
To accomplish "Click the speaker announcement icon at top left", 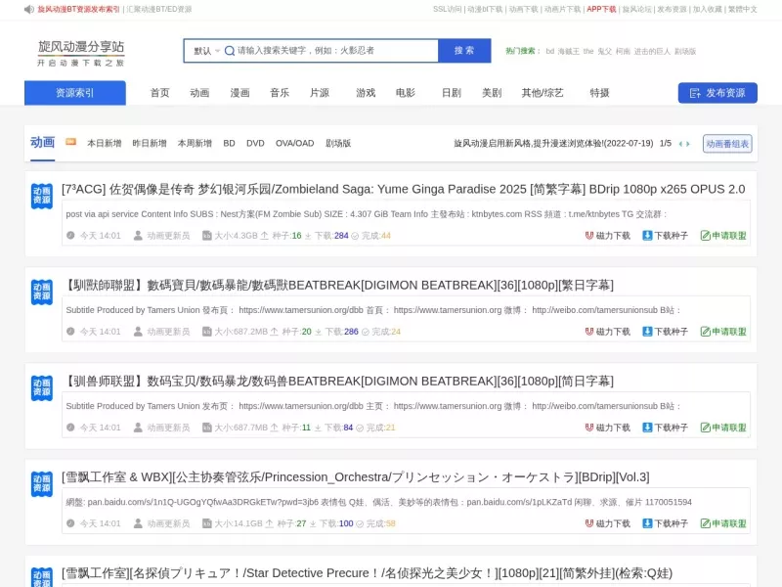I will coord(29,9).
